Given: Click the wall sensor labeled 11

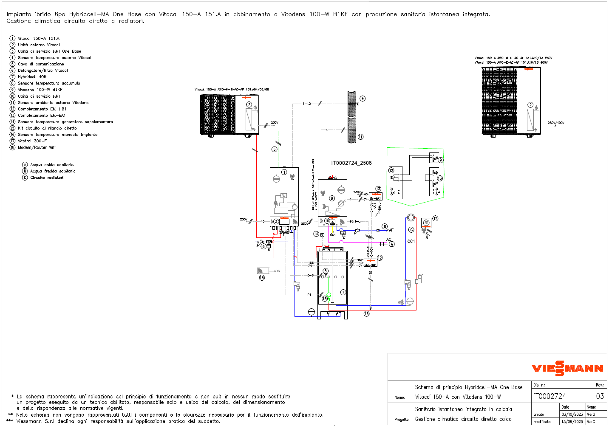Looking at the screenshot, I should click(352, 130).
